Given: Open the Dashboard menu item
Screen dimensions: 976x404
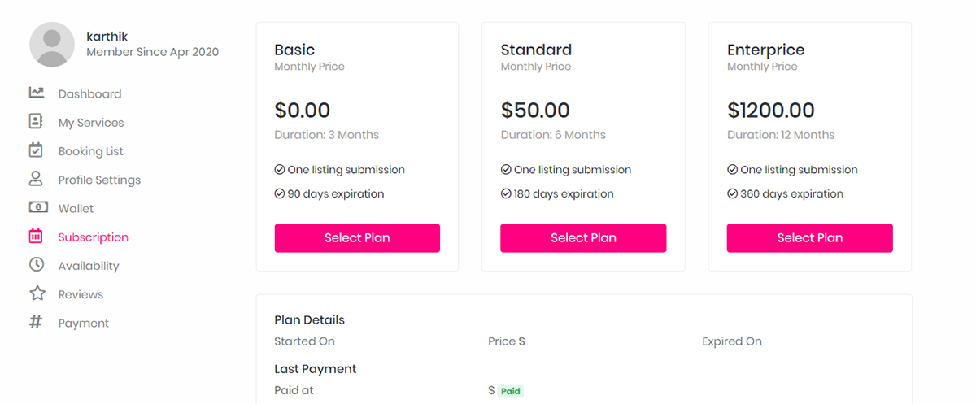Looking at the screenshot, I should click(x=89, y=94).
